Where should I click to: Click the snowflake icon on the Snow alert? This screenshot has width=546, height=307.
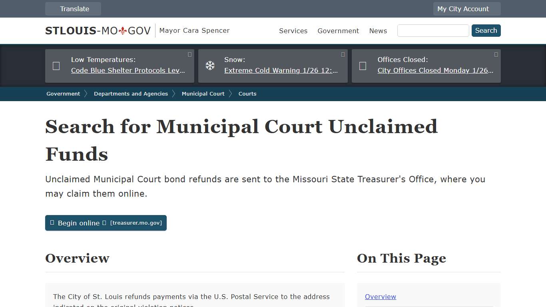(x=209, y=65)
